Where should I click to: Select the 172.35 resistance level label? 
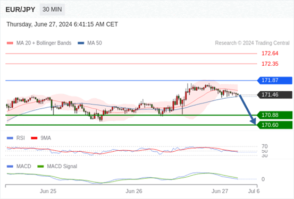click(270, 64)
